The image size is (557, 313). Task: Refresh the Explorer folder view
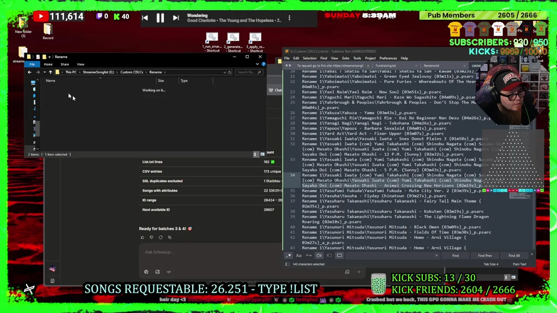click(230, 72)
